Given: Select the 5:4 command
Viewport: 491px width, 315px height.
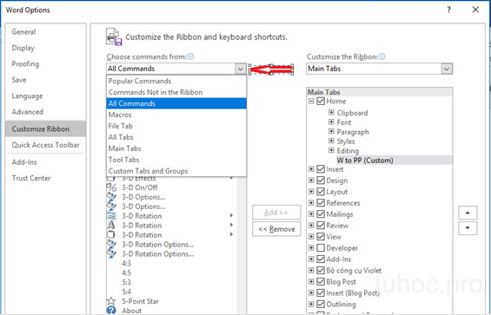Looking at the screenshot, I should coord(127,292).
